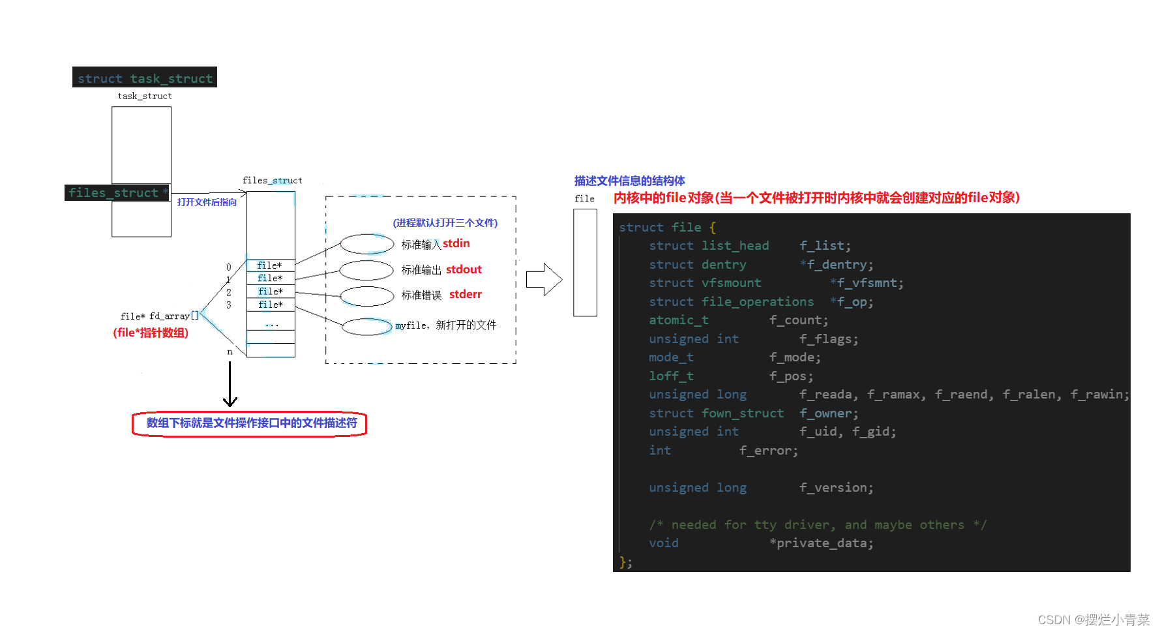The height and width of the screenshot is (632, 1160).
Task: Click the index label 'n' beside the array
Action: click(230, 352)
